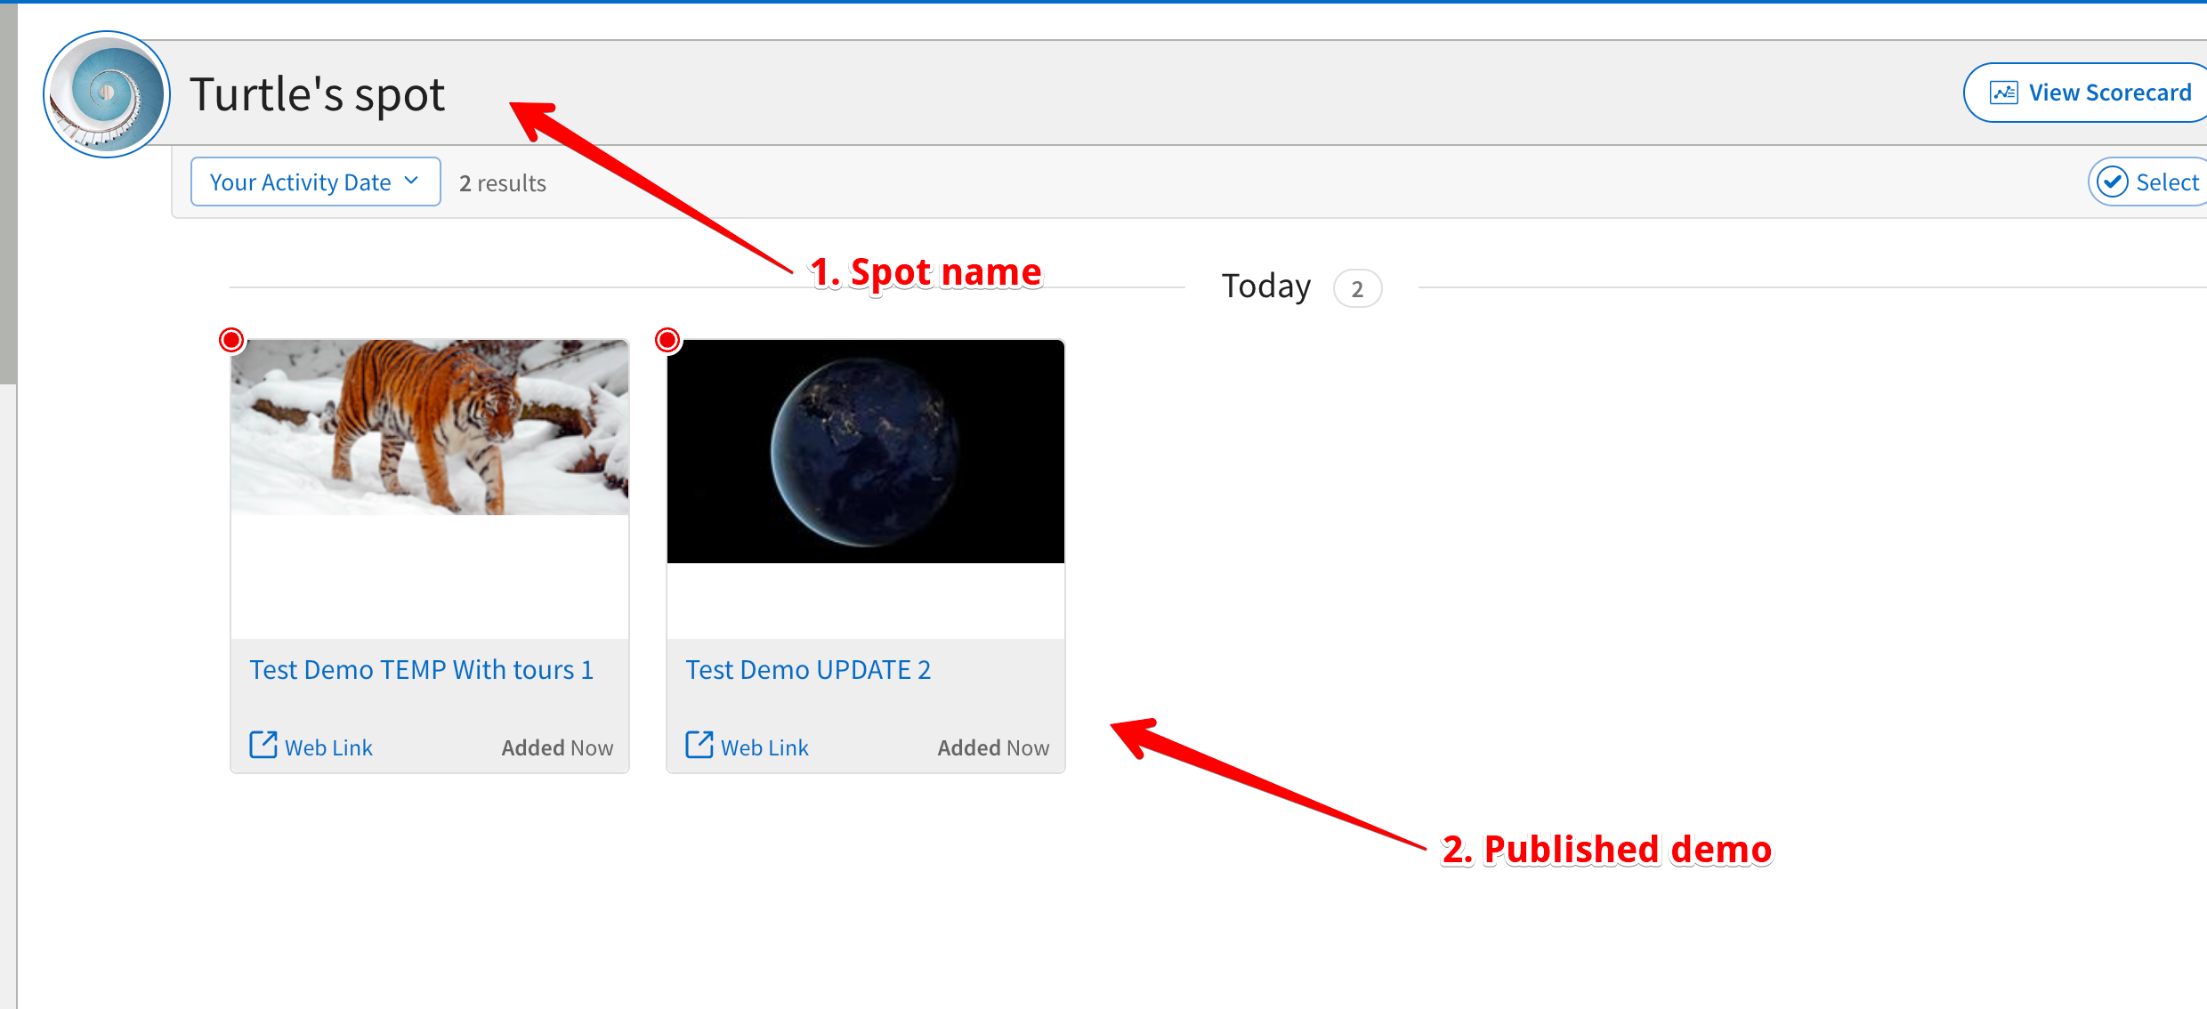Viewport: 2207px width, 1009px height.
Task: Click the checkmark icon in Select
Action: 2113,182
